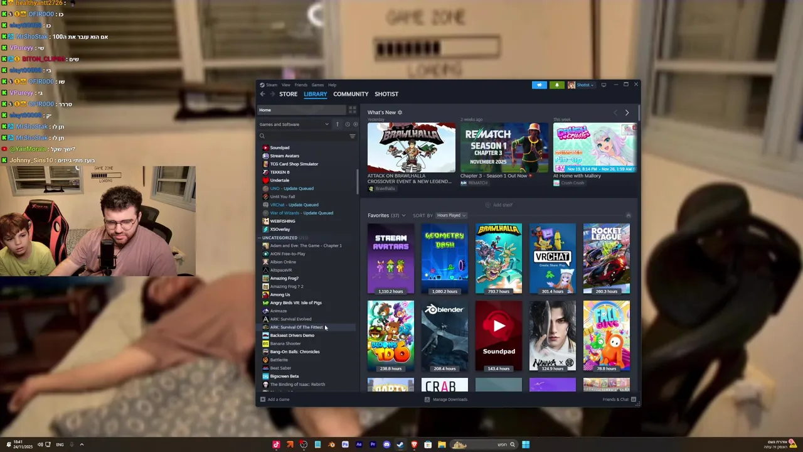Open Discord from Windows taskbar
The image size is (803, 452).
coord(386,444)
